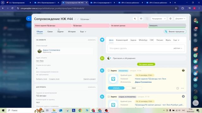
Task: Click the green Что нужно сделать label
Action: pos(146,64)
